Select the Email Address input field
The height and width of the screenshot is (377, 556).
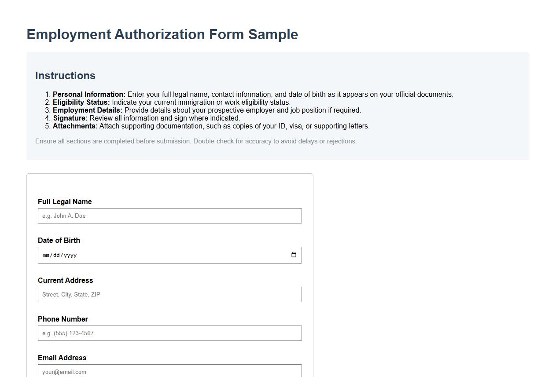pos(169,371)
